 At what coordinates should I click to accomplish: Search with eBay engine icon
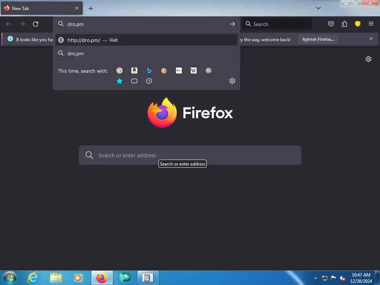pyautogui.click(x=179, y=71)
